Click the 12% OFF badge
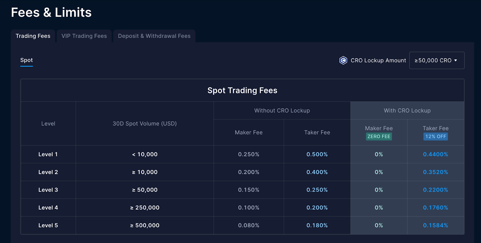The width and height of the screenshot is (481, 243). pyautogui.click(x=436, y=136)
